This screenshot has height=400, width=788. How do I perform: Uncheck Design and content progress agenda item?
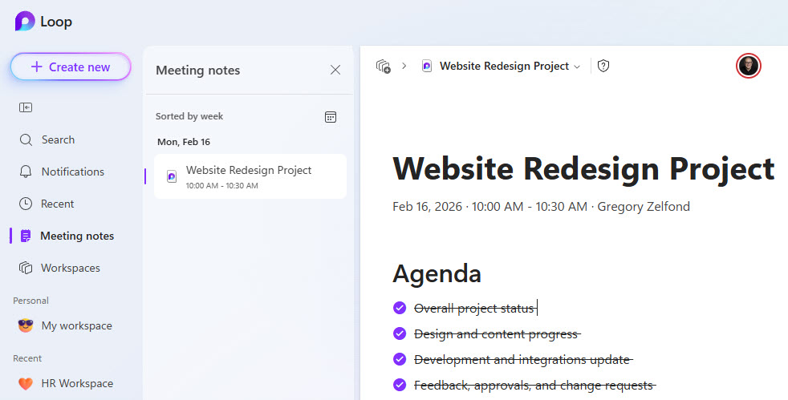400,333
